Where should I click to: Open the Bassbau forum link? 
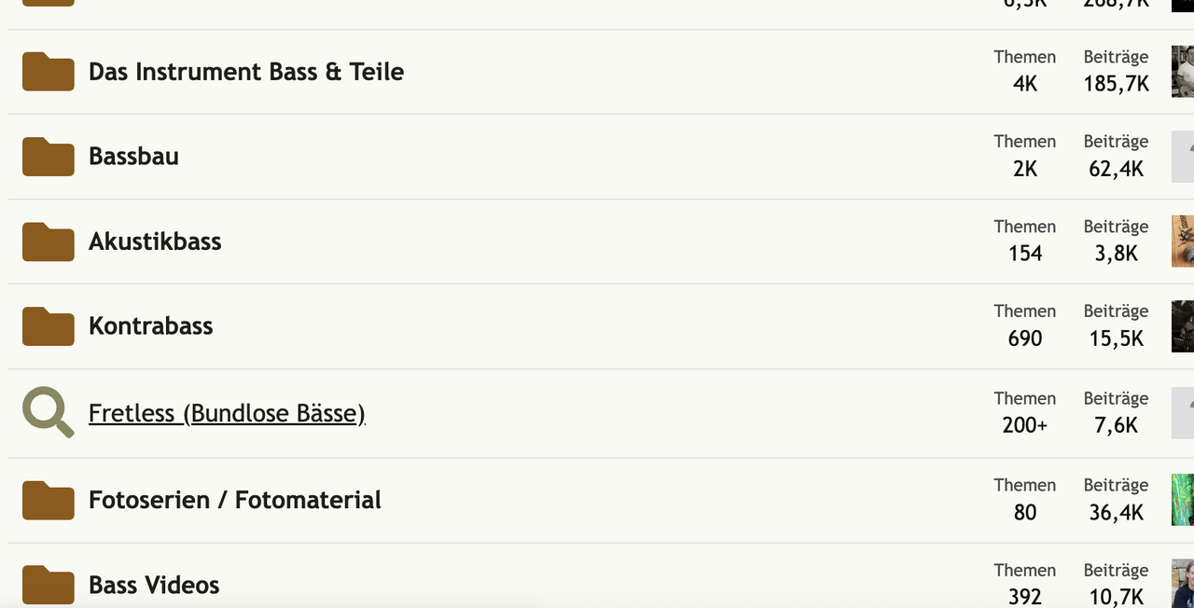133,157
